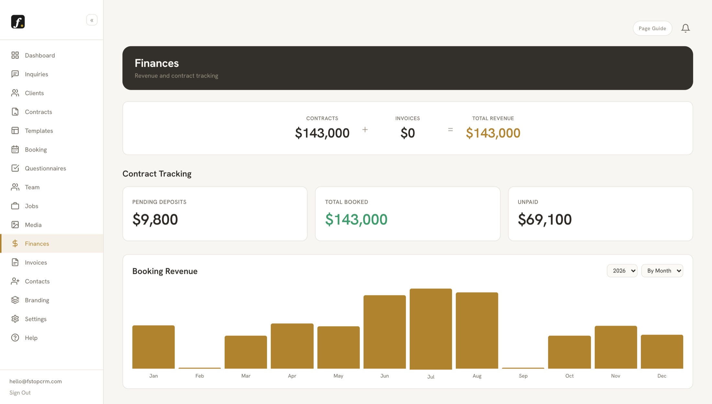Click the Sep month label
The image size is (712, 404).
point(523,376)
